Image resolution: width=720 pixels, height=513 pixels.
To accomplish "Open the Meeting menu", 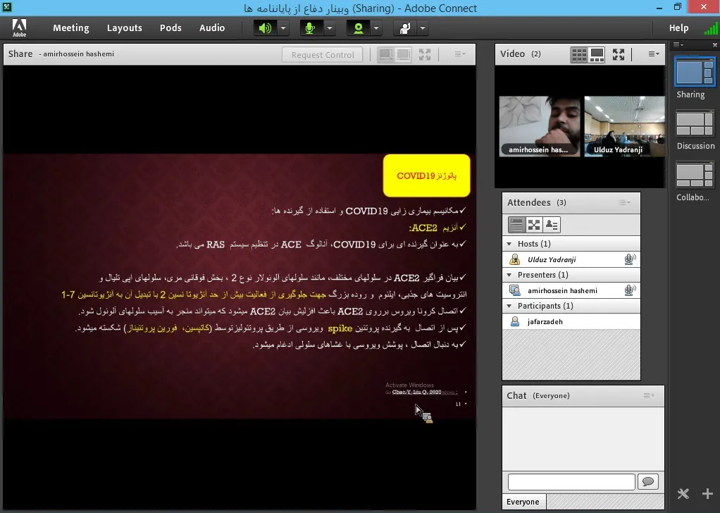I will [70, 28].
